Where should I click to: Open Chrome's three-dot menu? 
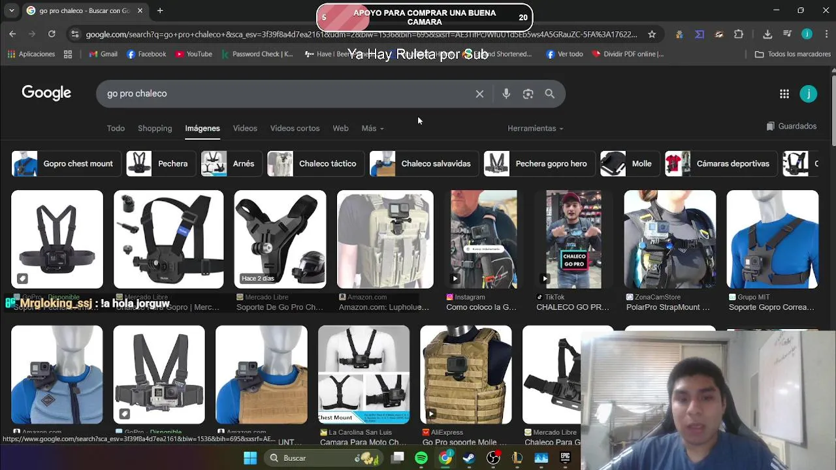[826, 34]
